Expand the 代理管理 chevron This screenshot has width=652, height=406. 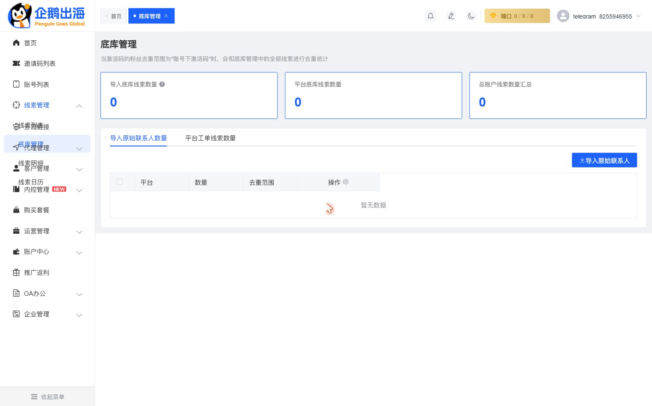(79, 148)
